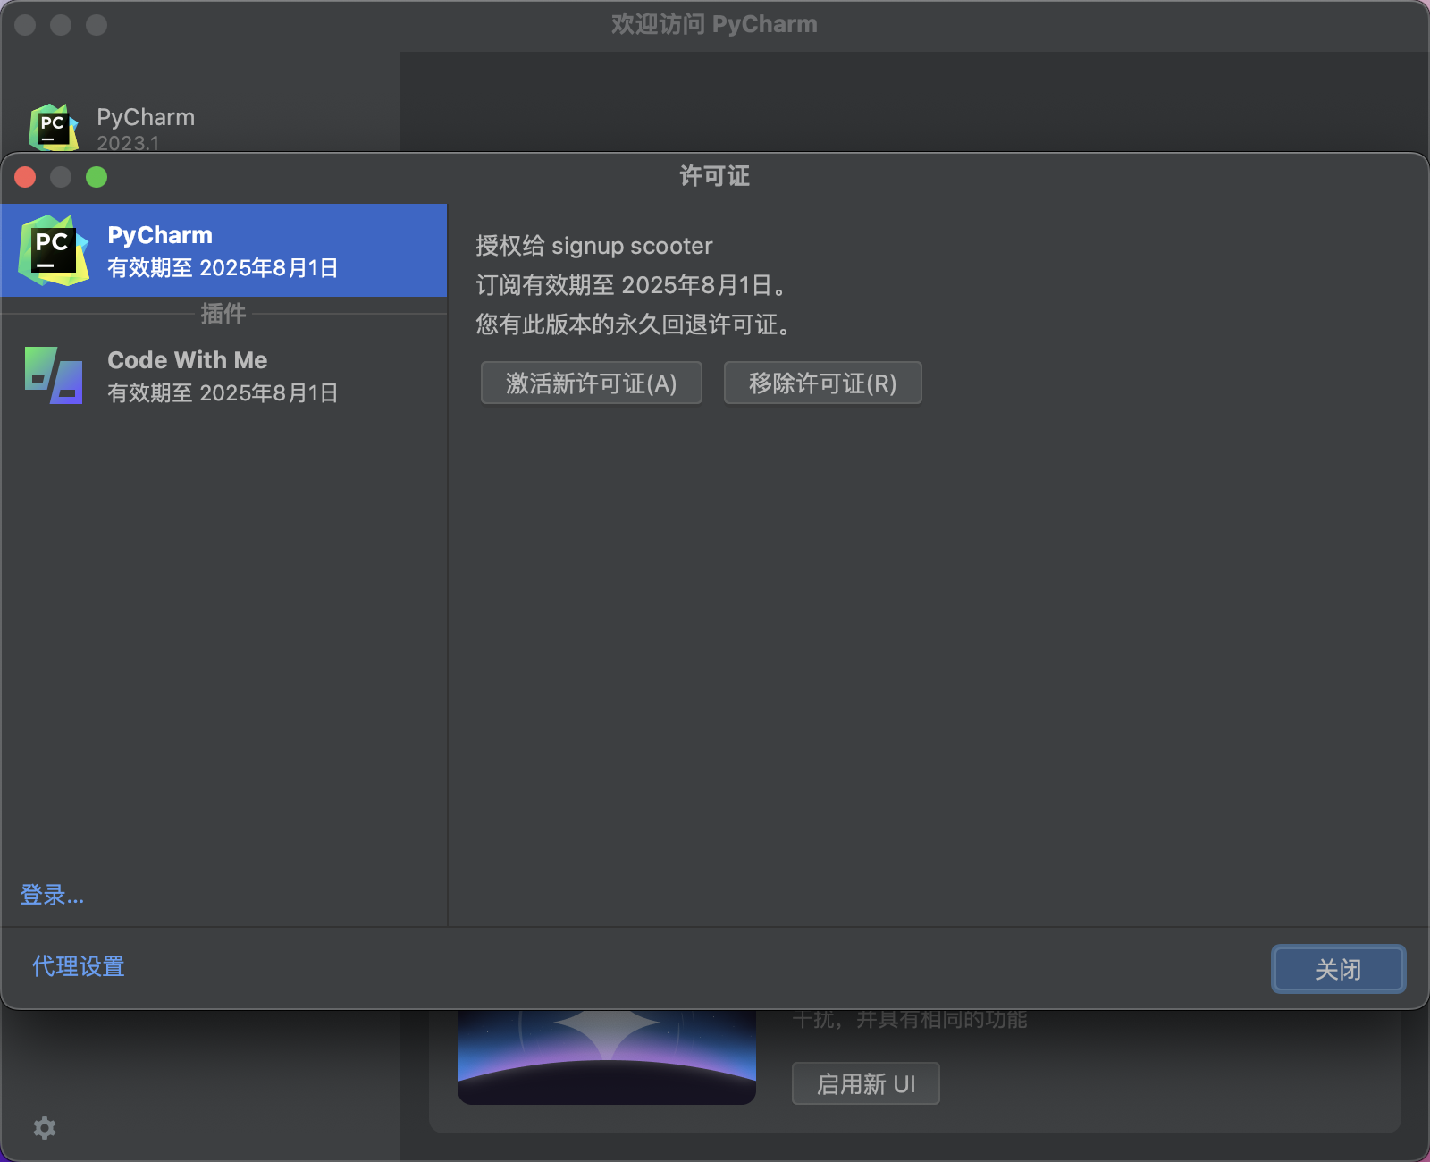The width and height of the screenshot is (1430, 1162).
Task: Click 启用新 UI button in Welcome window
Action: 865,1083
